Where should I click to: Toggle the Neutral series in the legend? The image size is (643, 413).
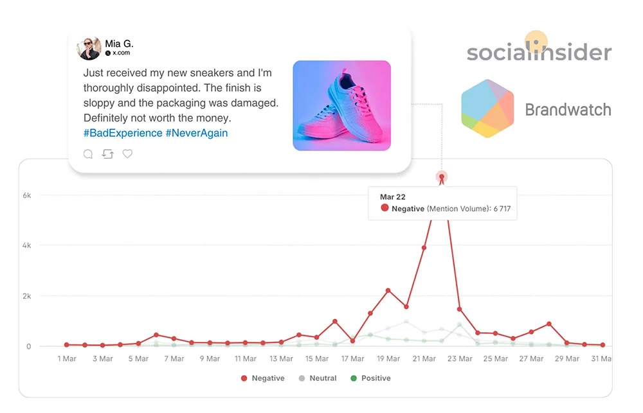[x=317, y=378]
